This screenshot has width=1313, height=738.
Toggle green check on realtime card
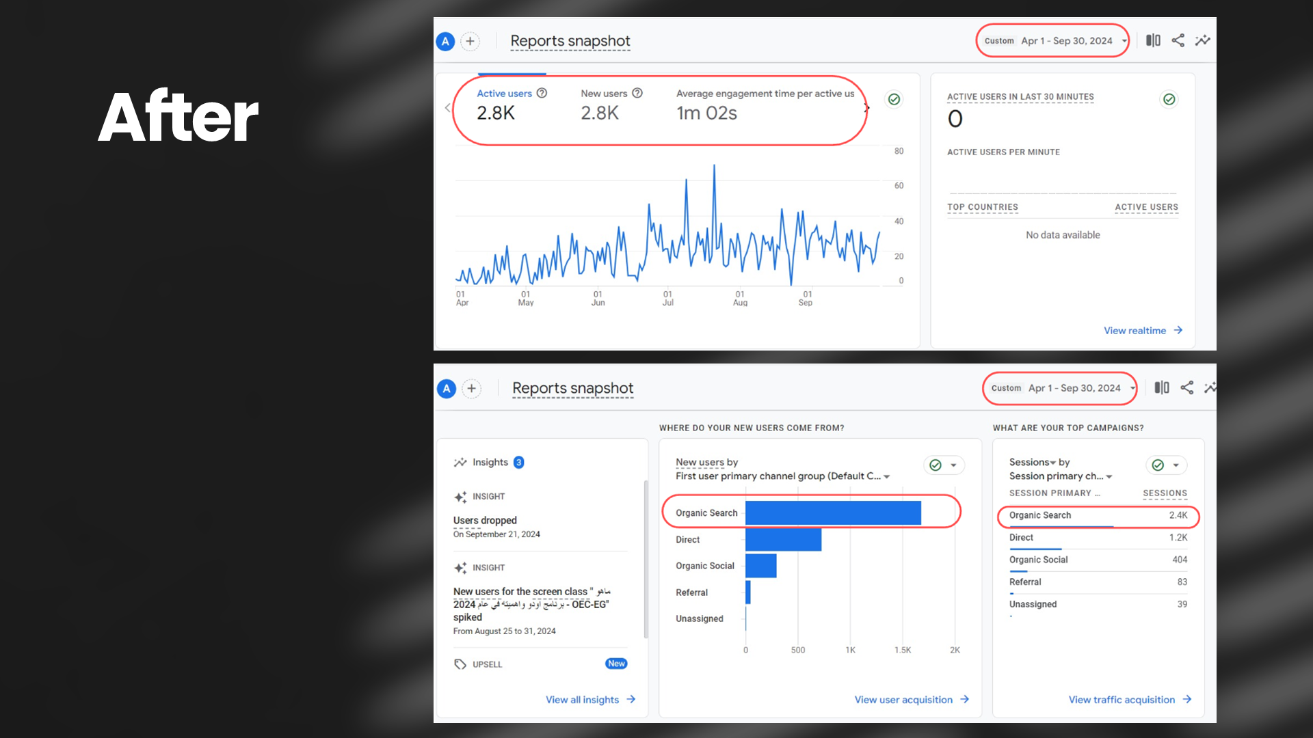pyautogui.click(x=1169, y=99)
